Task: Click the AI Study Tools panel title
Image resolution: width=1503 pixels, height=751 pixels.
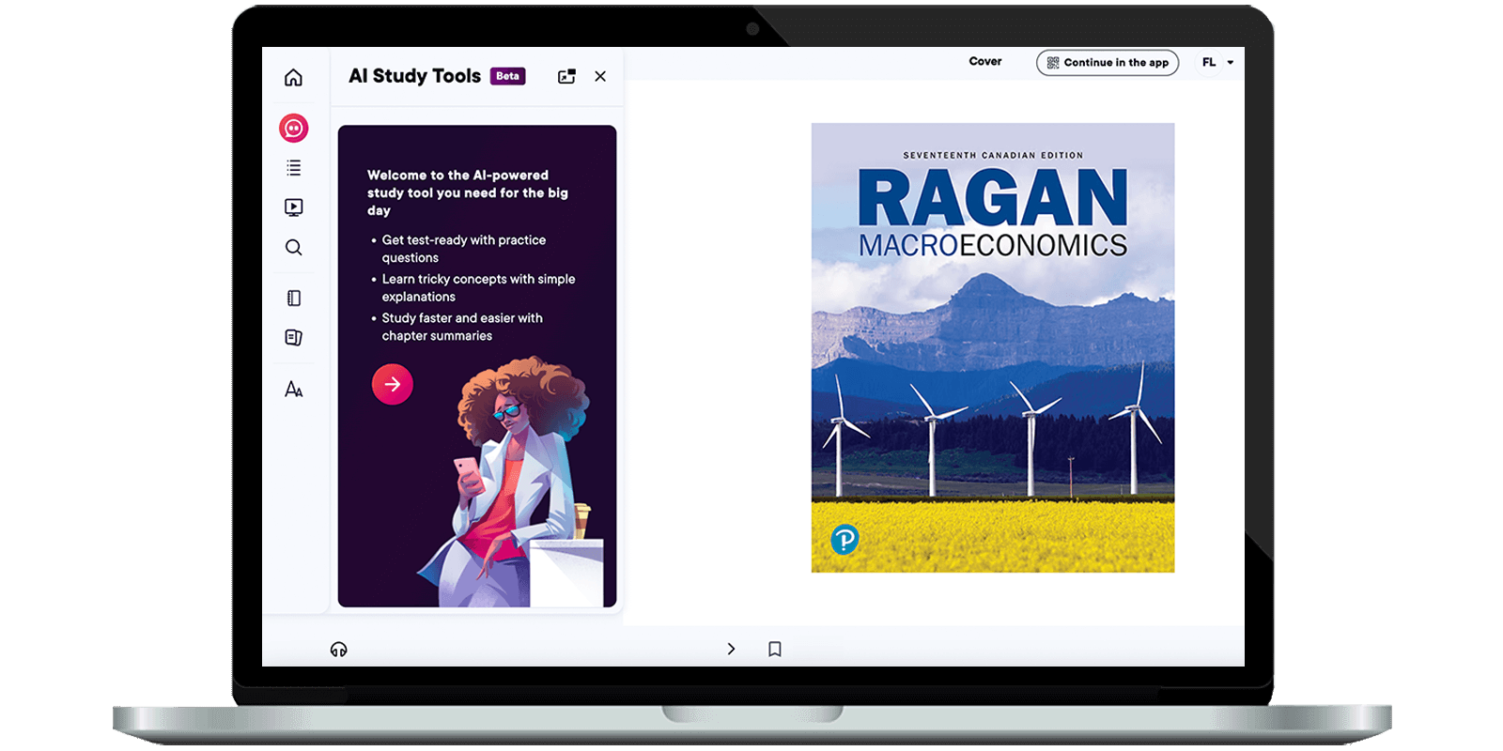Action: click(414, 76)
